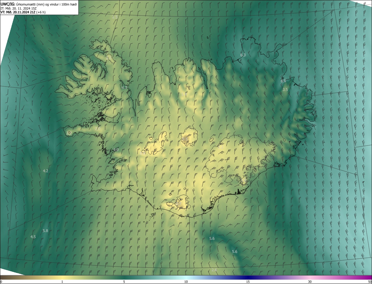The width and height of the screenshot is (372, 284).
Task: Click the 50 label on the color scale
Action: click(x=370, y=282)
